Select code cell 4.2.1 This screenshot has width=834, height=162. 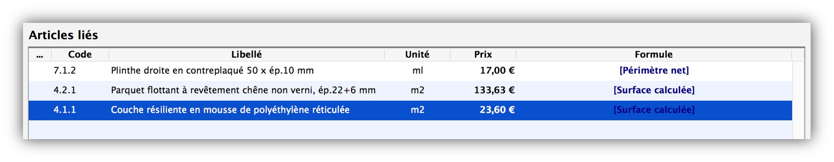(x=64, y=90)
